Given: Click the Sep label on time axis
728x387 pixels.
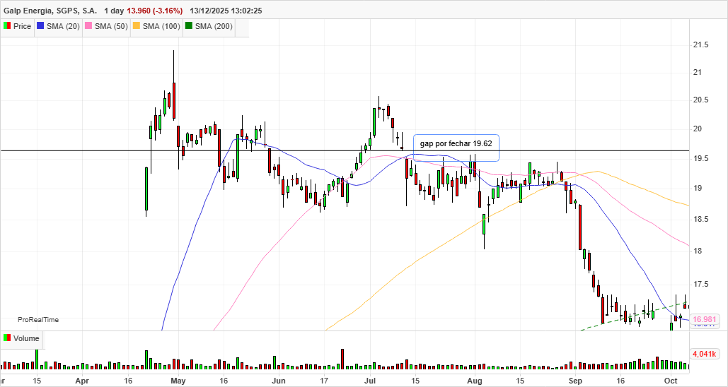Looking at the screenshot, I should (x=575, y=381).
